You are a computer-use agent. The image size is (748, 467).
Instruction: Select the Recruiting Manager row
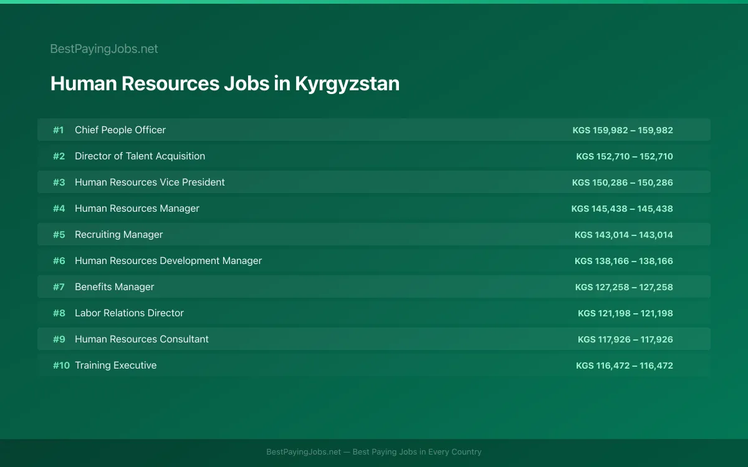374,234
